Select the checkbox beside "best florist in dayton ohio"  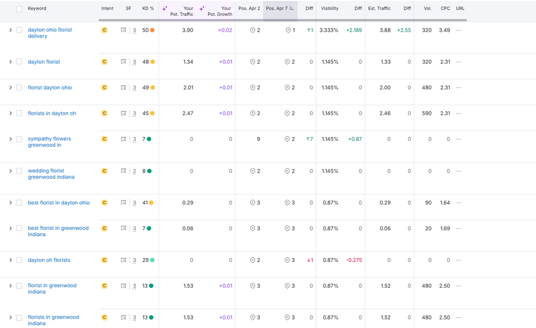coord(19,203)
